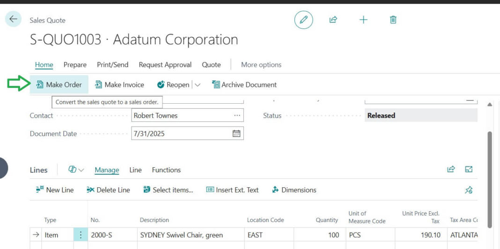500x249 pixels.
Task: Click the vertical scrollbar on right
Action: (x=491, y=180)
